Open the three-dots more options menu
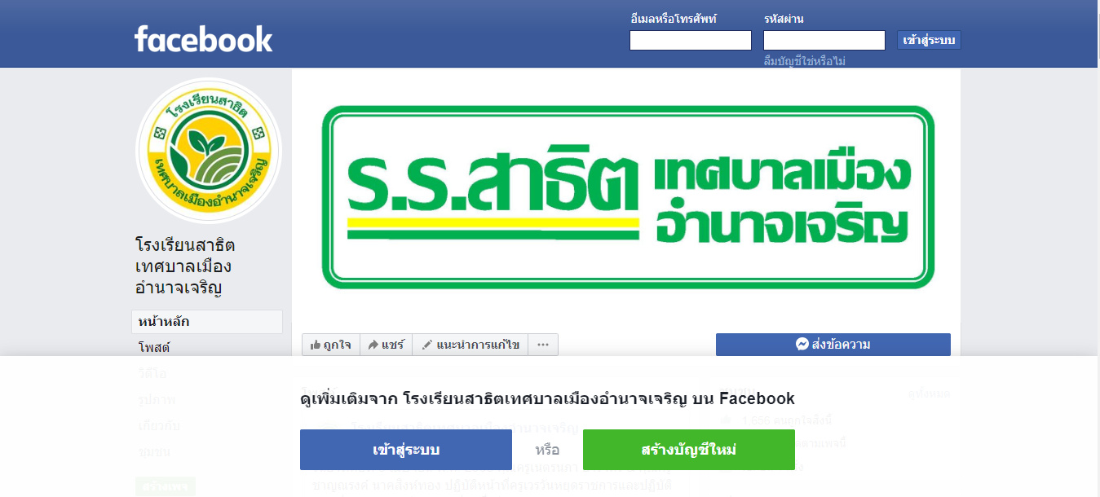Screen dimensions: 1100x497 pyautogui.click(x=543, y=345)
